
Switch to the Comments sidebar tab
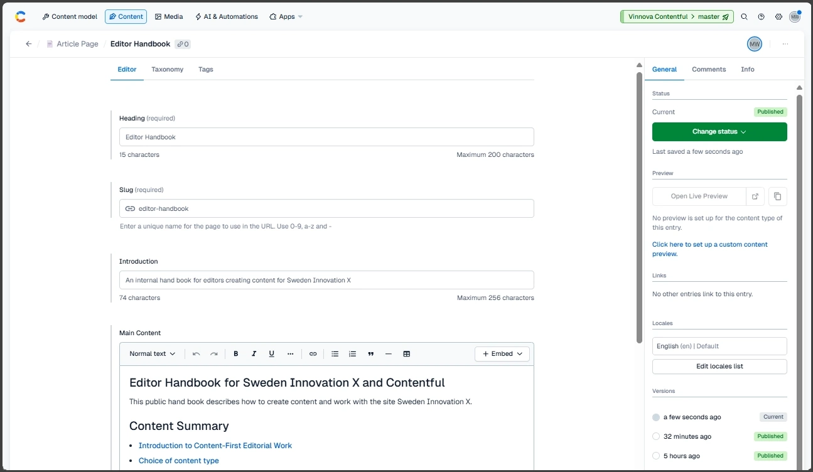[709, 70]
